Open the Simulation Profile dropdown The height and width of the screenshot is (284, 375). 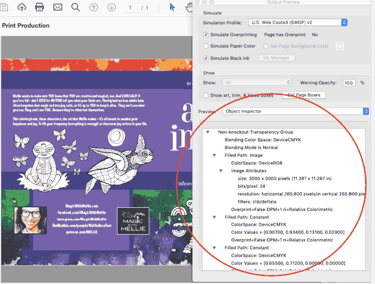click(x=297, y=22)
